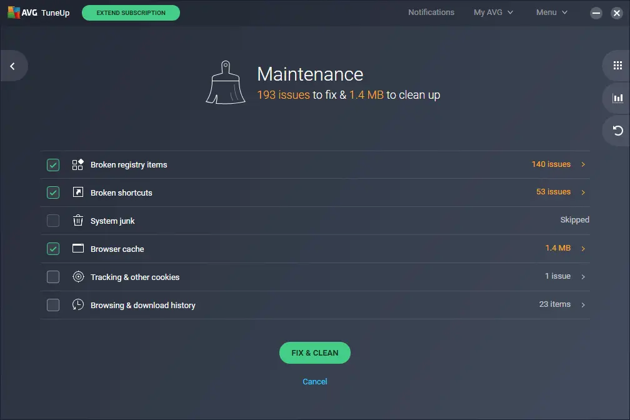630x420 pixels.
Task: Click the Tracking cookies target icon
Action: coord(78,276)
